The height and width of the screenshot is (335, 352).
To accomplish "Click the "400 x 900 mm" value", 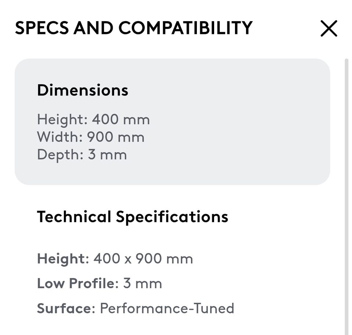I will [x=143, y=259].
